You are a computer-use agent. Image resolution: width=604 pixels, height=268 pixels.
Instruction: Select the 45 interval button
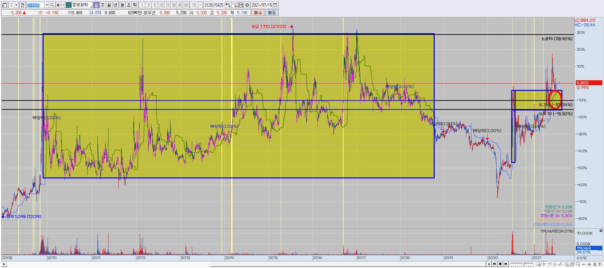pos(180,5)
